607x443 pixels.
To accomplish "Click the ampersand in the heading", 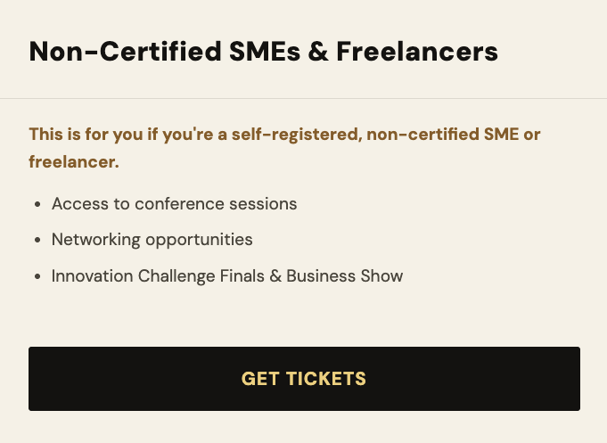I will click(x=318, y=52).
